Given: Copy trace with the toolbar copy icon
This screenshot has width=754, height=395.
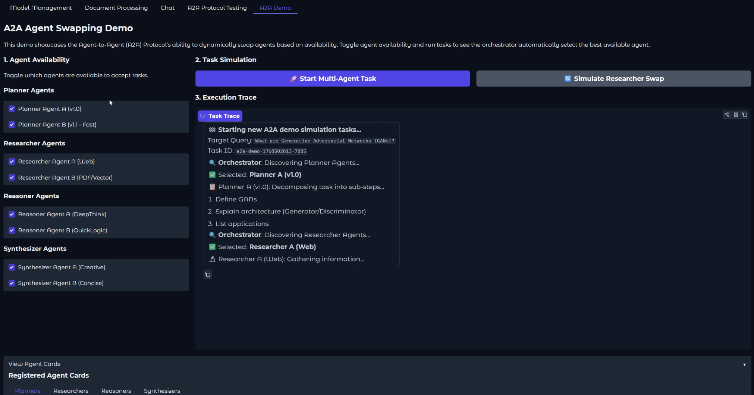Looking at the screenshot, I should 745,115.
